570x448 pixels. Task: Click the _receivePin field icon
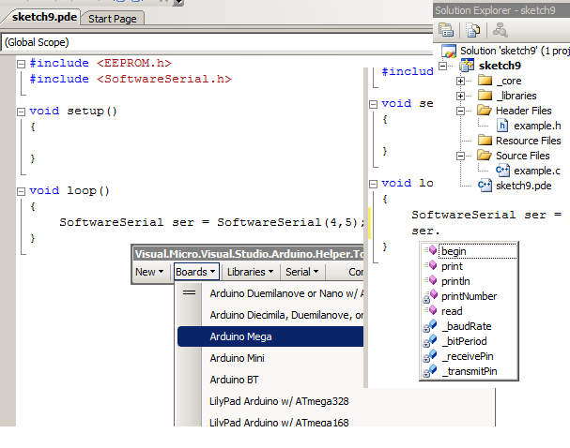click(x=430, y=356)
